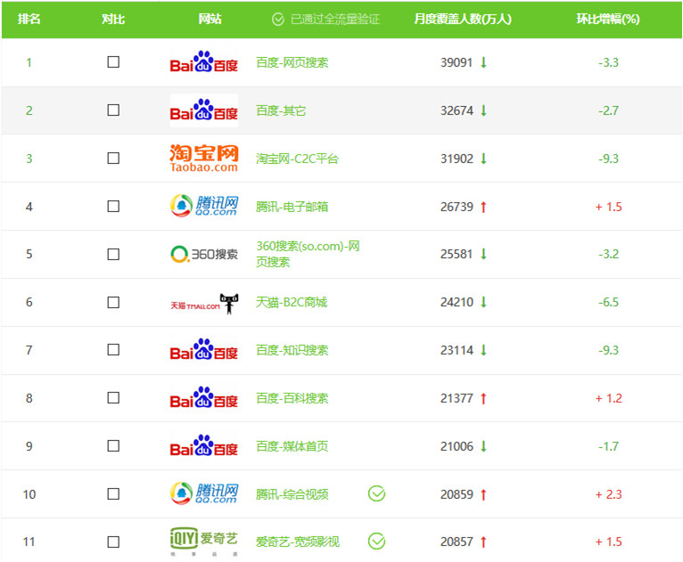Click the Taobao.com logo

click(204, 159)
